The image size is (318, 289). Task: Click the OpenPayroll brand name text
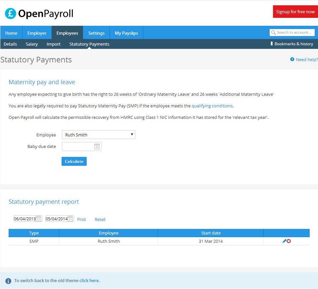[x=46, y=14]
